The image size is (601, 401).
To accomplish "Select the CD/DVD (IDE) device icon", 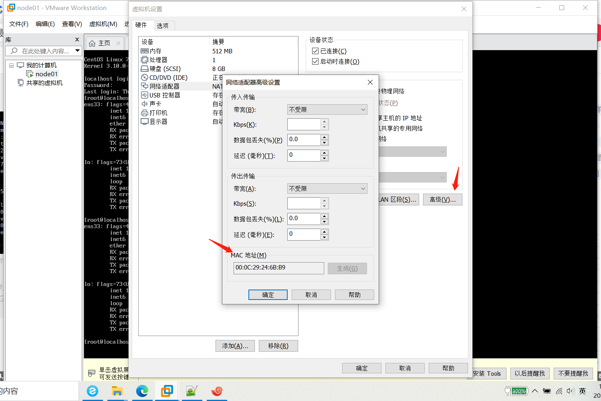I will click(x=145, y=77).
